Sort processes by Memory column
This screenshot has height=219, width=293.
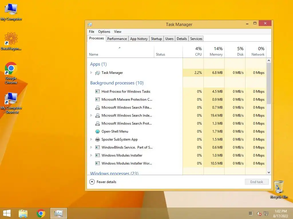point(214,51)
